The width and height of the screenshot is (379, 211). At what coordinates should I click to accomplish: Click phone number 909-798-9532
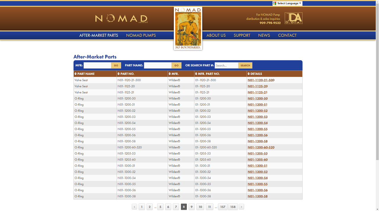(x=270, y=23)
